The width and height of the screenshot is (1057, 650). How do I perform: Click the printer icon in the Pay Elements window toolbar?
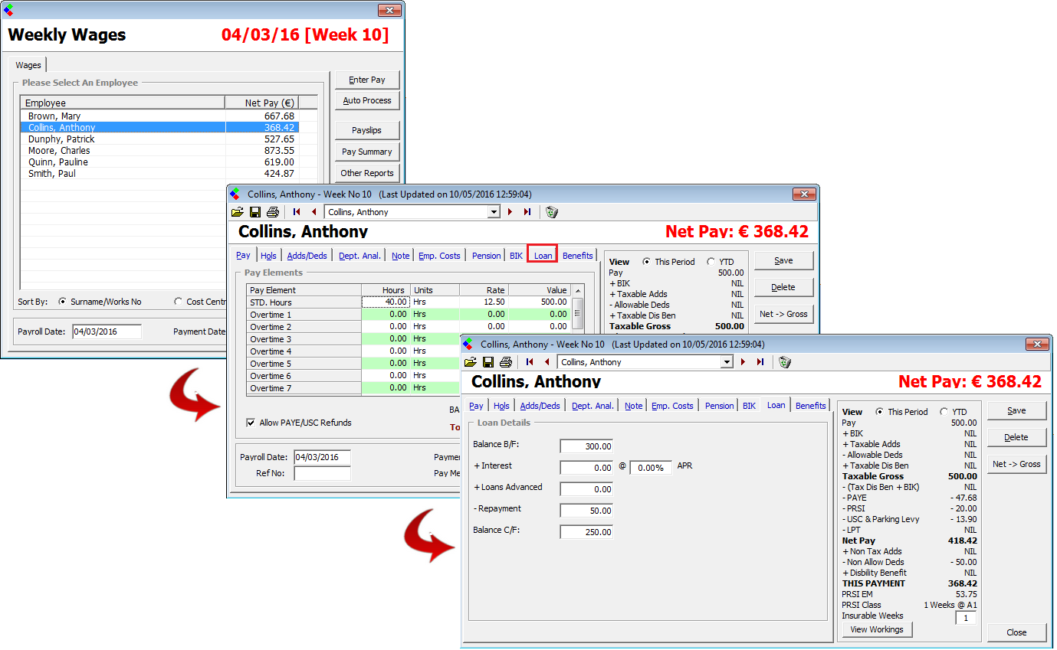pos(272,212)
